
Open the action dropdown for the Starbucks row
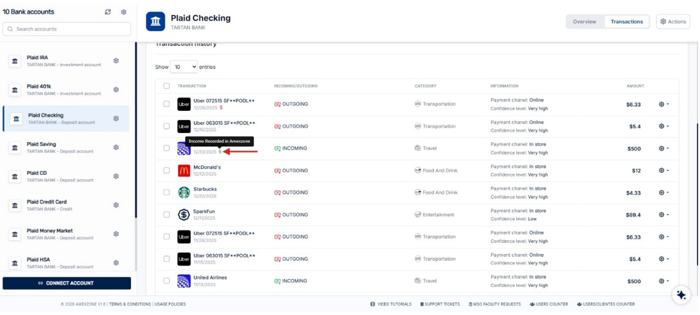click(x=664, y=192)
